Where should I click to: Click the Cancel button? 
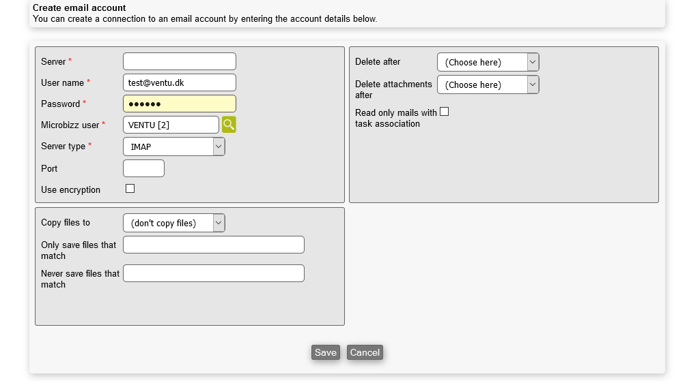[365, 352]
